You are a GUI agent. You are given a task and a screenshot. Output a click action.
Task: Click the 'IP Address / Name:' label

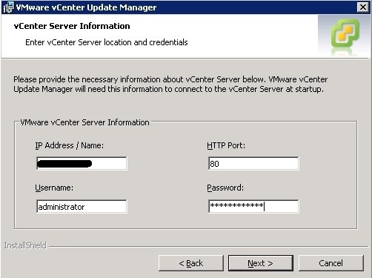(70, 145)
